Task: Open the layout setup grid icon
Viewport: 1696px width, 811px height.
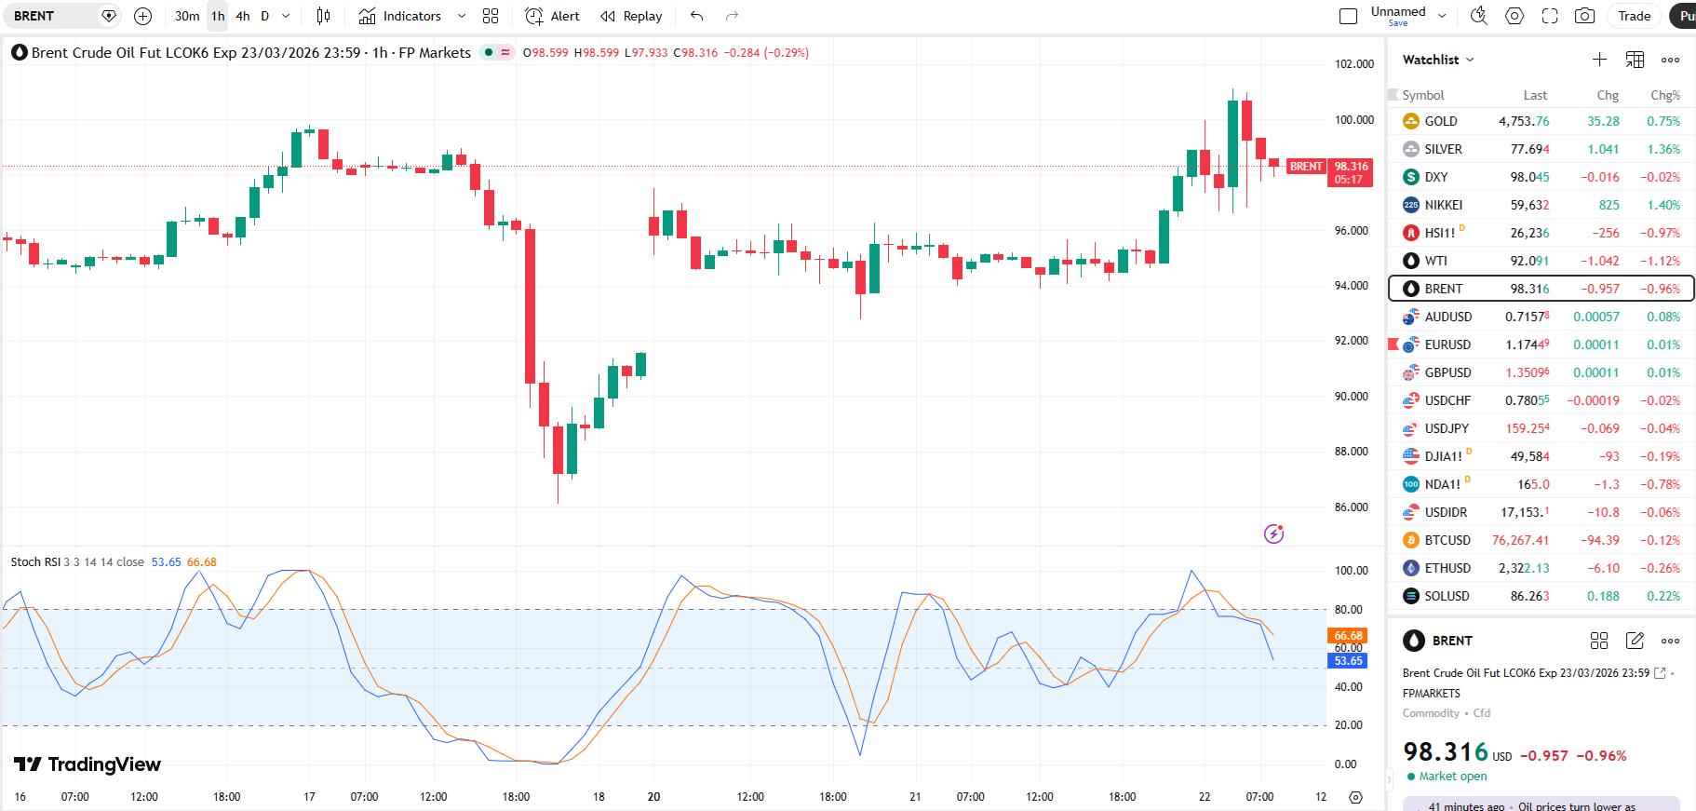Action: (491, 16)
